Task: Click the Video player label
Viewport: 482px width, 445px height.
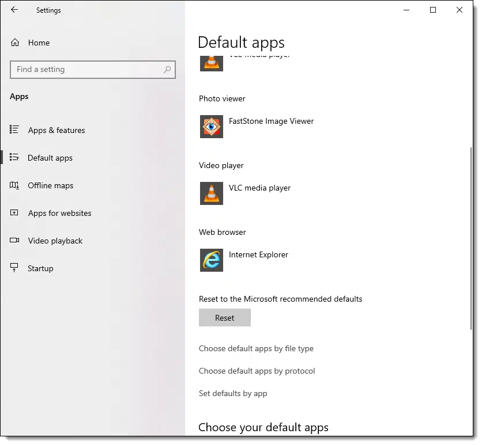Action: click(221, 165)
